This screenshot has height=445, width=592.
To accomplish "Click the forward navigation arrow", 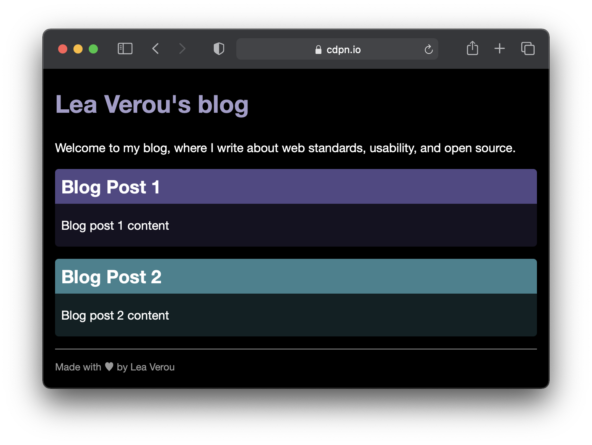I will coord(182,49).
